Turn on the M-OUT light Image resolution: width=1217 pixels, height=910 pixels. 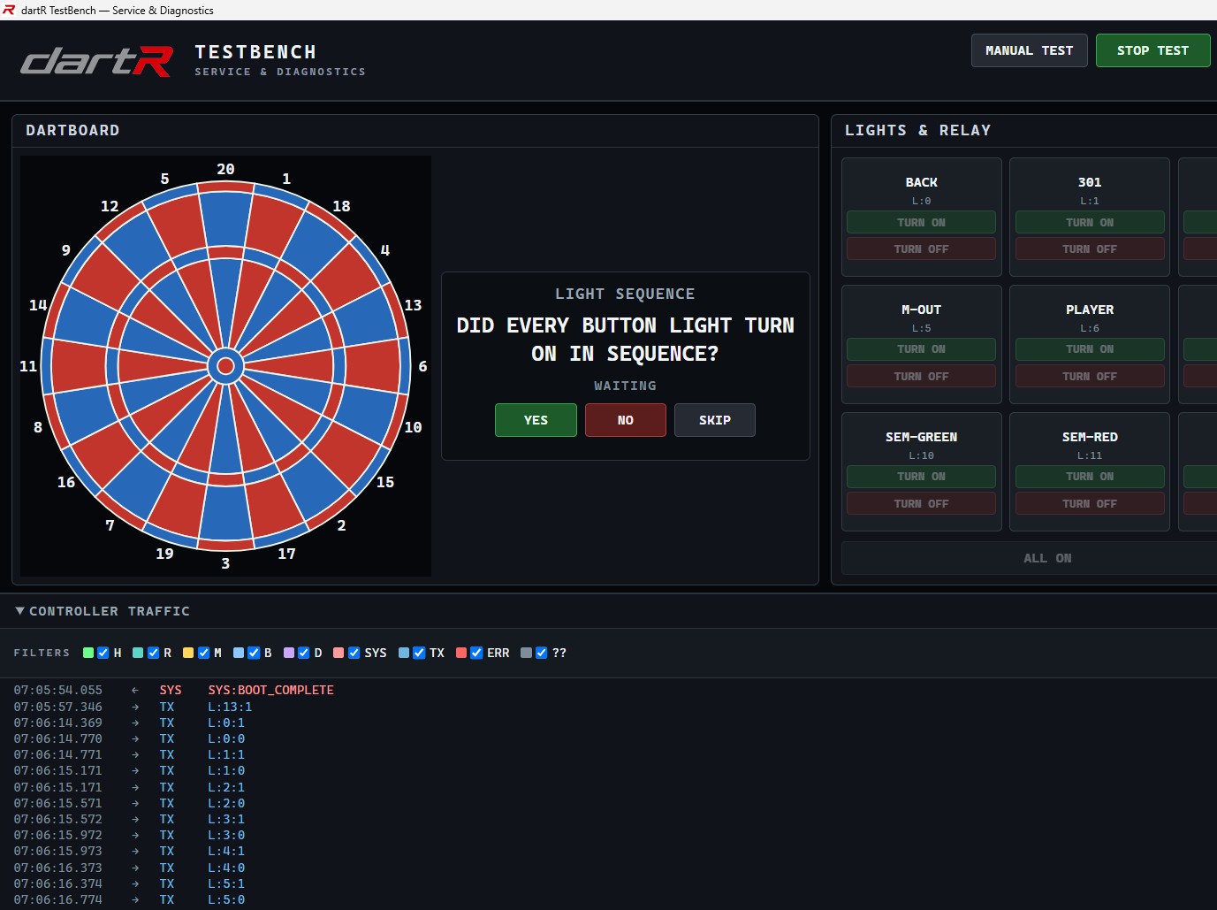pyautogui.click(x=921, y=349)
